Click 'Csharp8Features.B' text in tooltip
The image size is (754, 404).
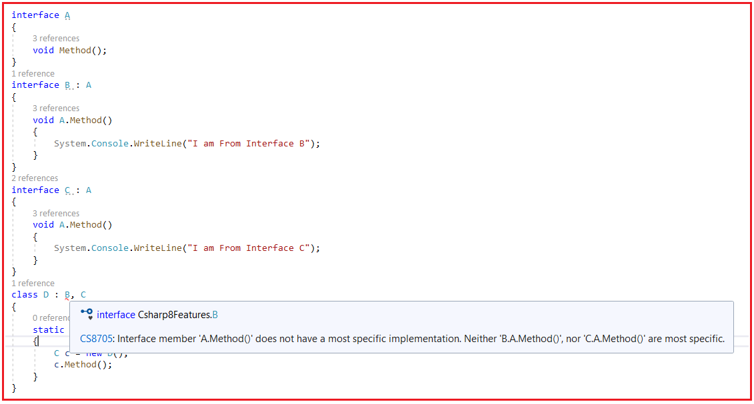pos(178,315)
